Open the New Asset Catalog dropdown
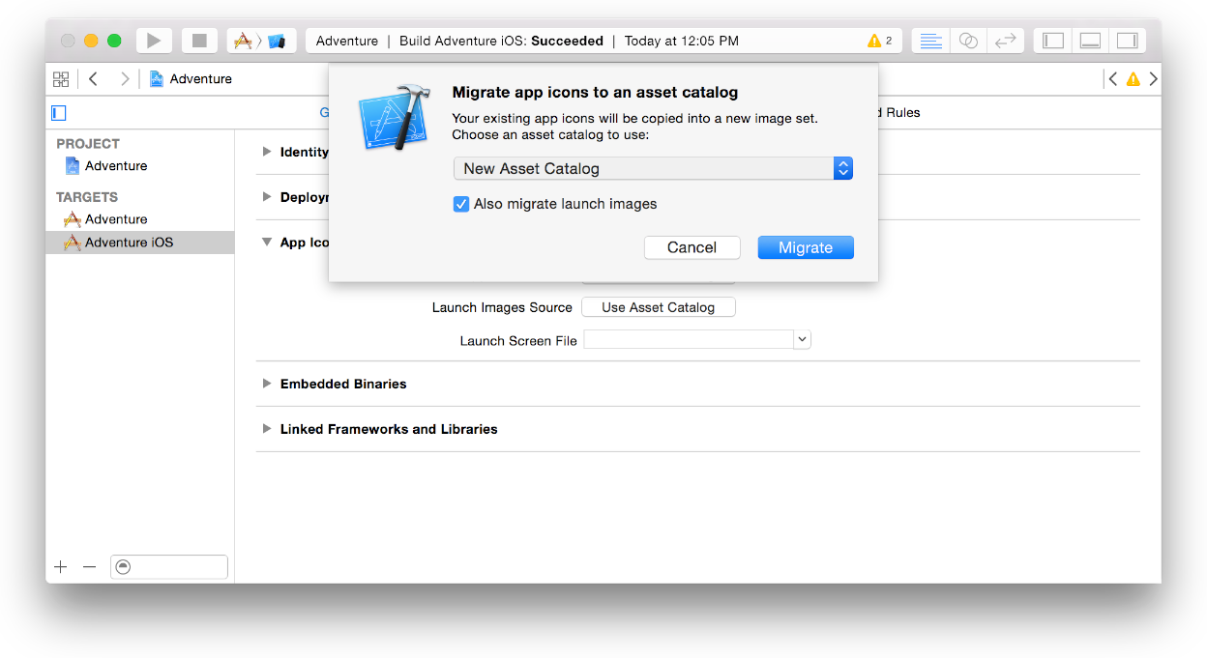Viewport: 1207px width, 658px height. point(842,167)
